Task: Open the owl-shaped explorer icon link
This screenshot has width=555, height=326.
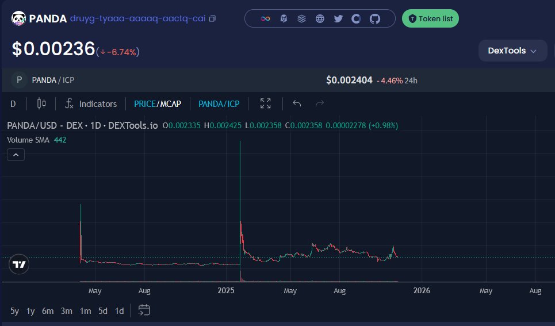Action: tap(284, 18)
